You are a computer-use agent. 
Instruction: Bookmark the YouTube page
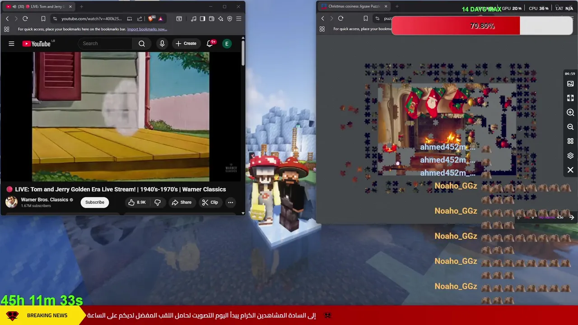[43, 19]
